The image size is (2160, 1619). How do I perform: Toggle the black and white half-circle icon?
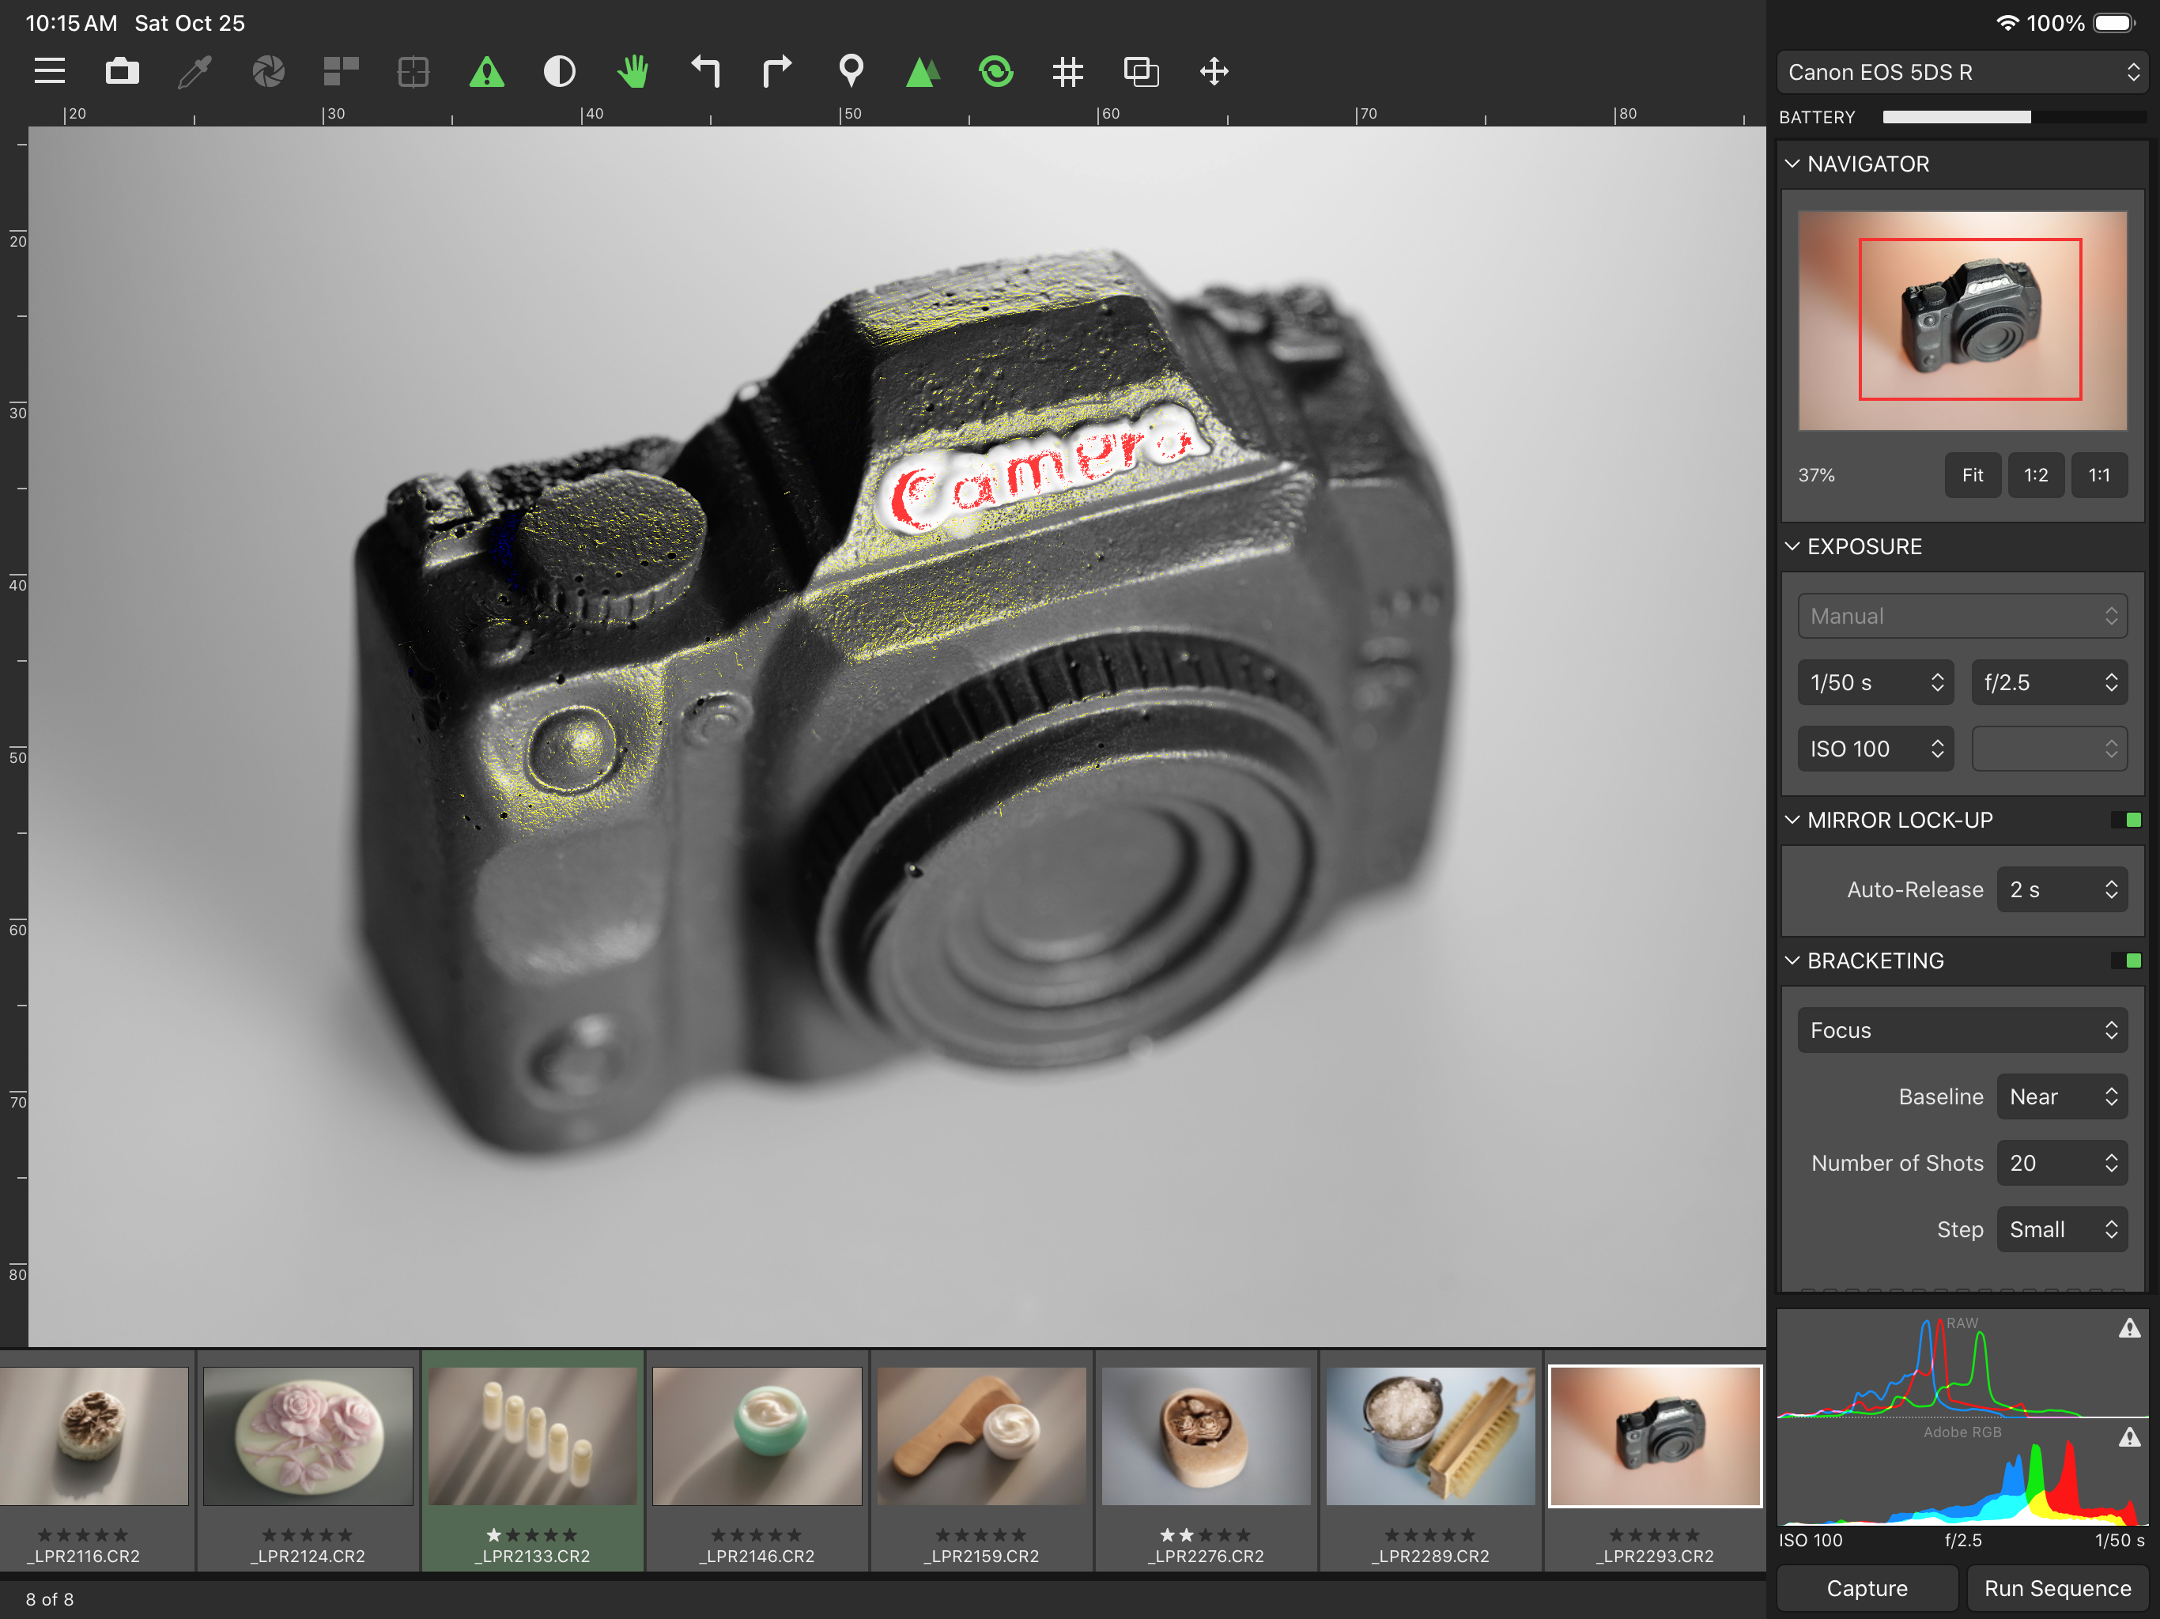560,71
